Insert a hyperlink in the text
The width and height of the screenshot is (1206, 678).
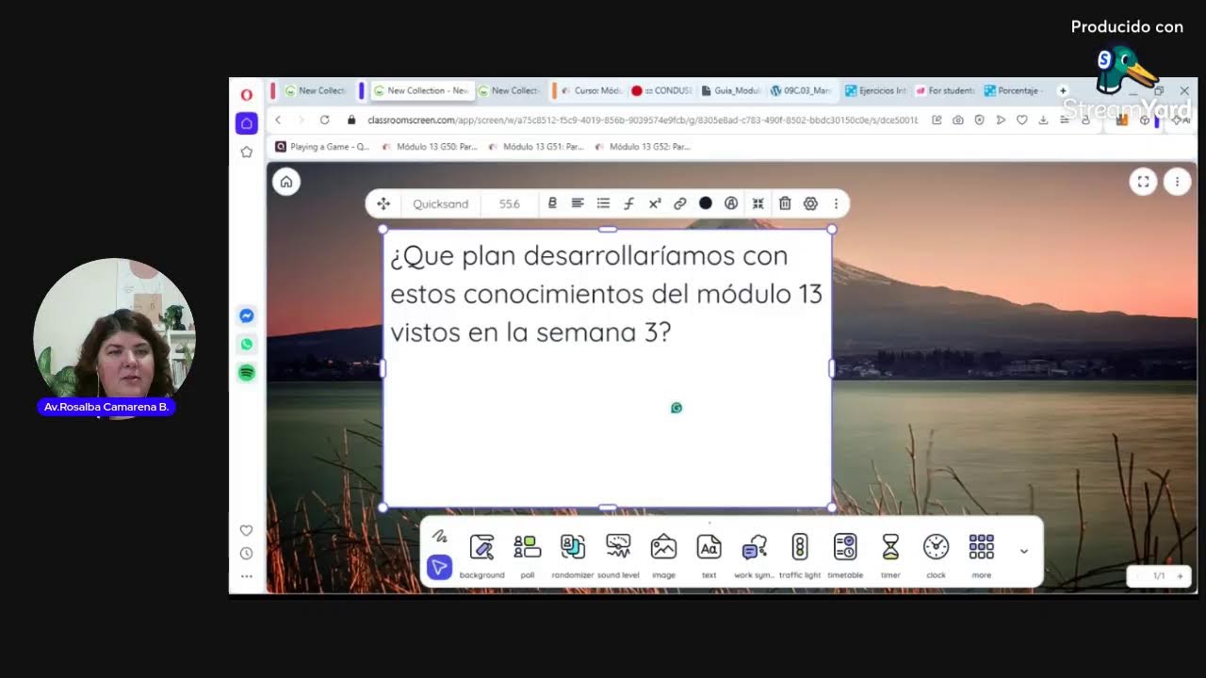(x=679, y=203)
